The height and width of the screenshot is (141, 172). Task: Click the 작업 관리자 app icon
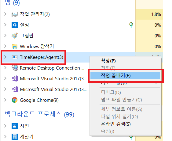[15, 14]
